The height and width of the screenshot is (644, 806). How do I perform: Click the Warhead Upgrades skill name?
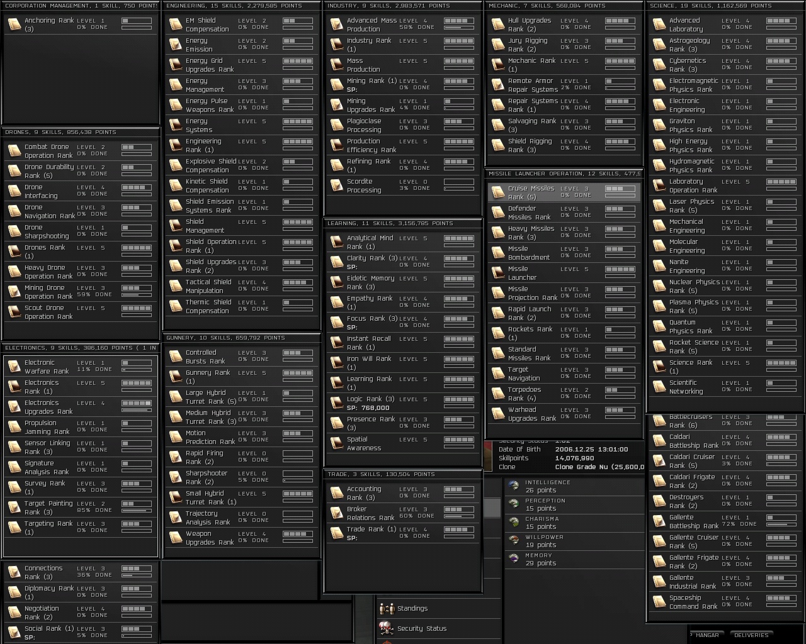pyautogui.click(x=532, y=414)
